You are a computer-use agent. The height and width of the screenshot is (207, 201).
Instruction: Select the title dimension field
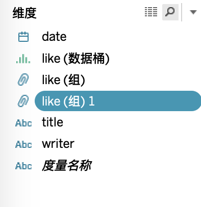(x=53, y=122)
